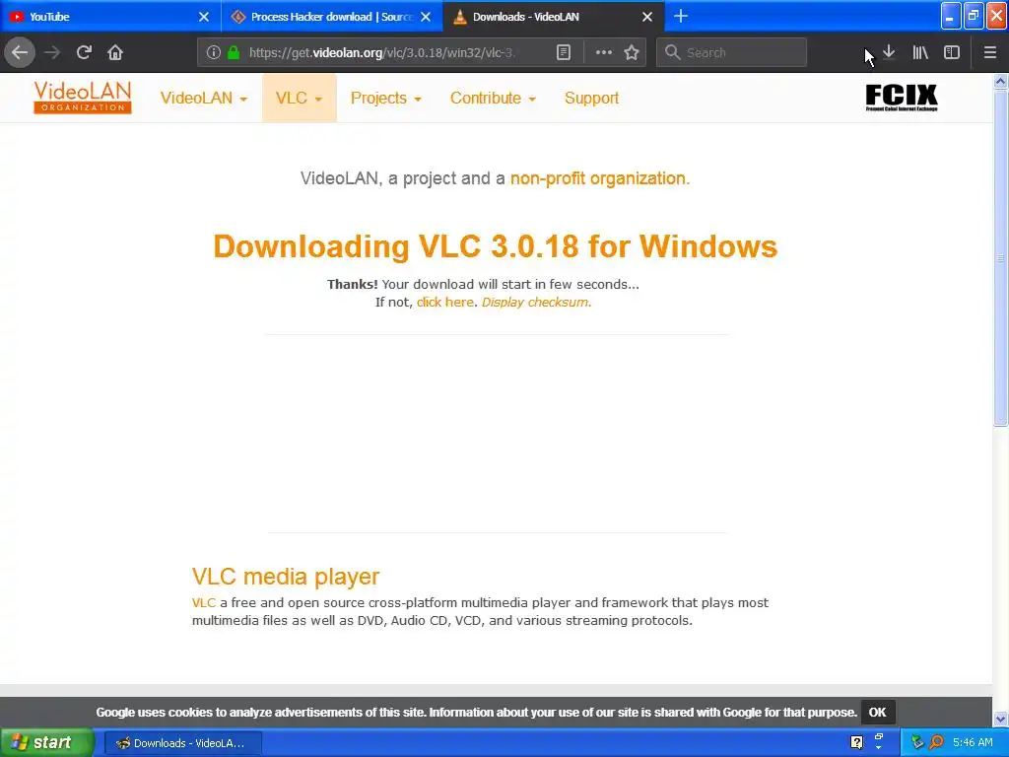This screenshot has width=1009, height=757.
Task: Click the tray help question mark icon
Action: tap(856, 742)
